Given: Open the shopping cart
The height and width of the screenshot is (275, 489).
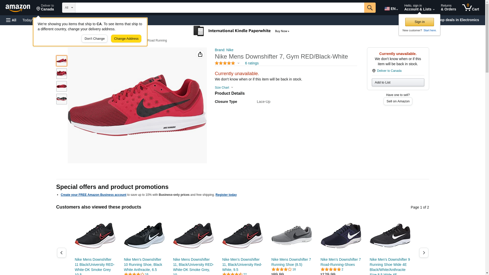Looking at the screenshot, I should click(x=470, y=8).
